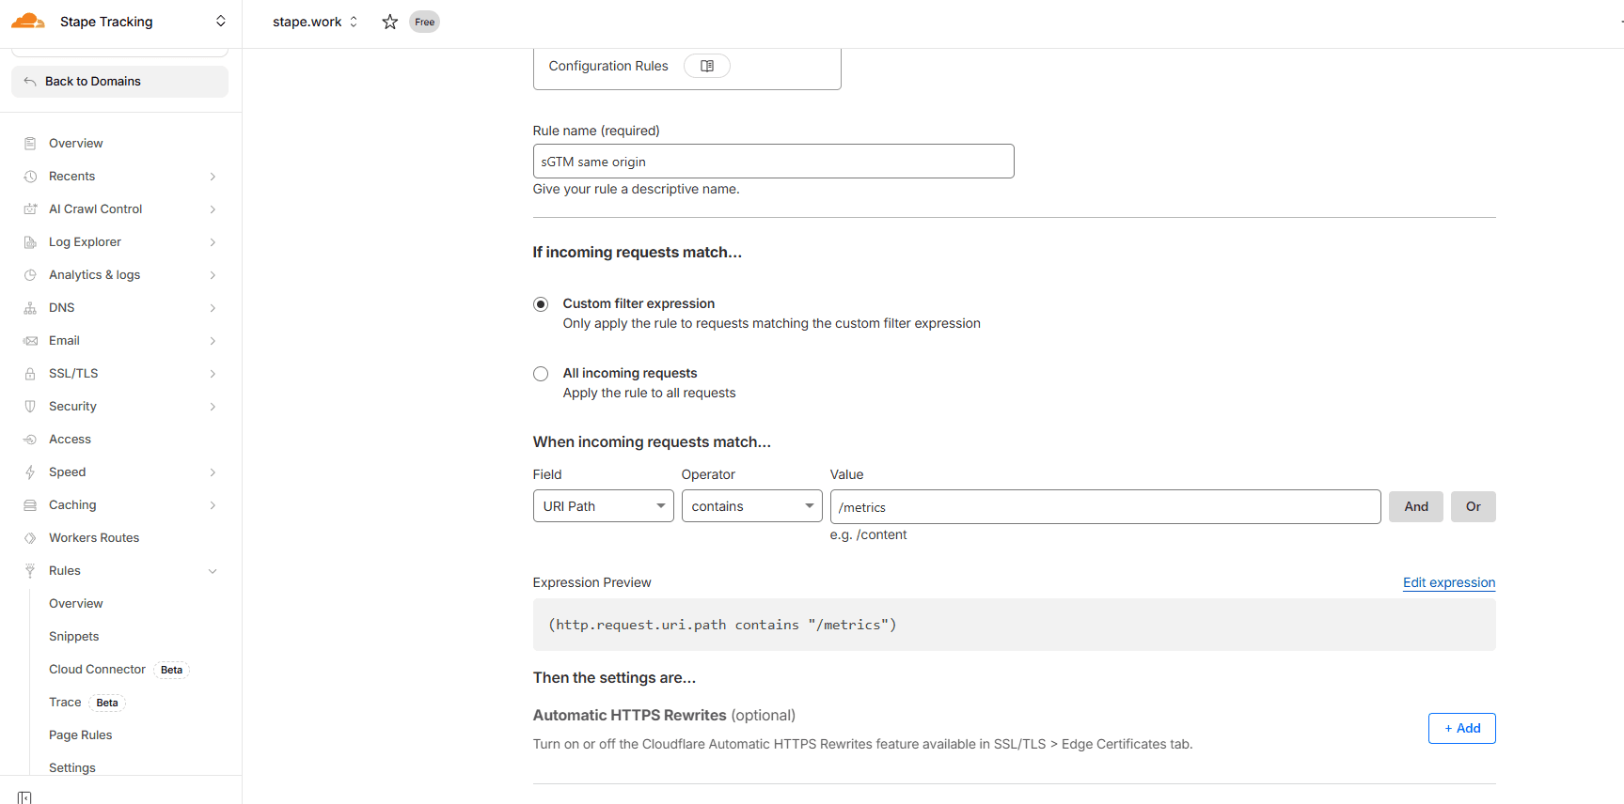Click the Overview sidebar icon

(x=30, y=144)
